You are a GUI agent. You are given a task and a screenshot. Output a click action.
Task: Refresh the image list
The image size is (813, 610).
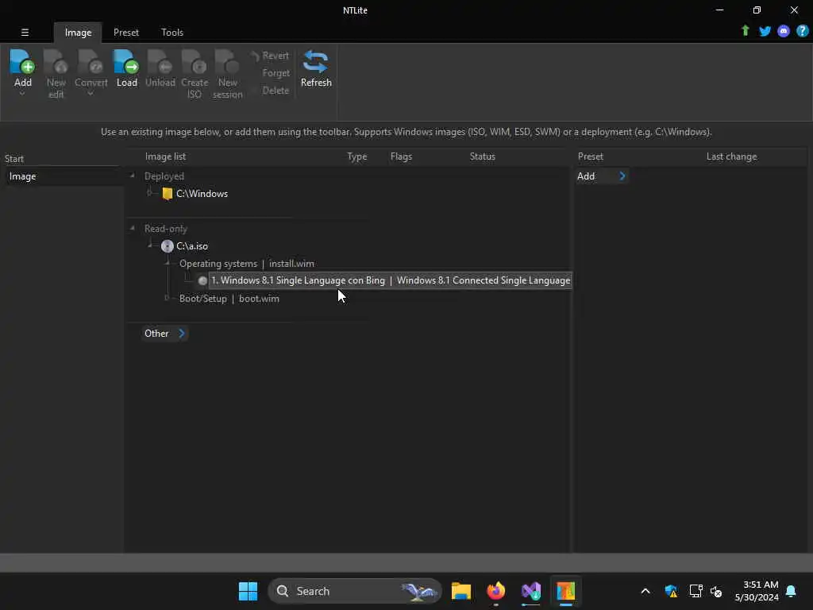[316, 68]
